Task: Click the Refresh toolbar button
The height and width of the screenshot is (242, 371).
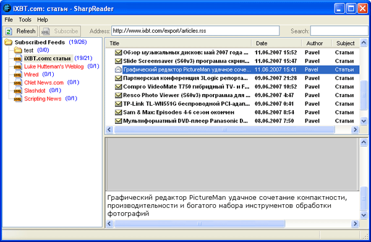Action: [x=20, y=32]
